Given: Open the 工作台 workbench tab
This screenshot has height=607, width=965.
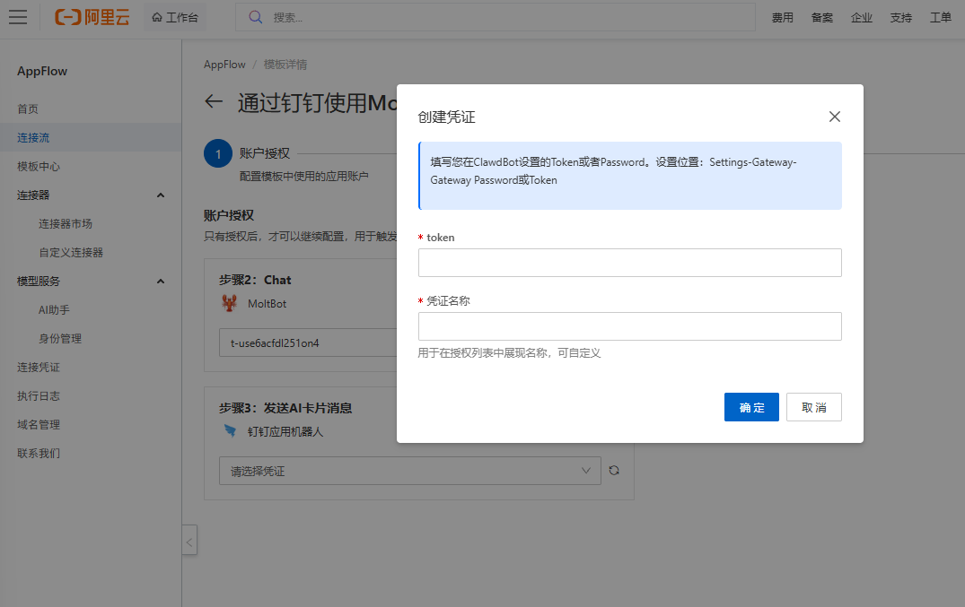Looking at the screenshot, I should 175,17.
